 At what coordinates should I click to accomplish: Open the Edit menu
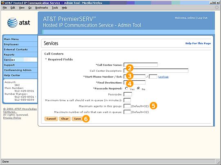point(13,8)
